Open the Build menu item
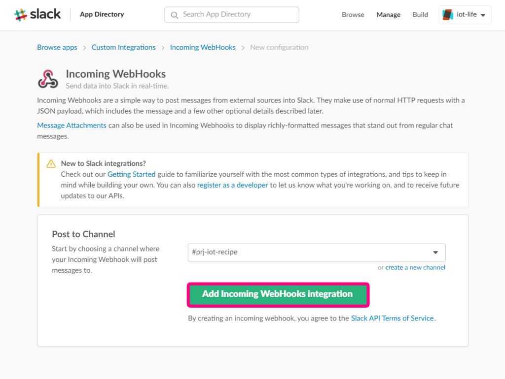505x379 pixels. [420, 15]
